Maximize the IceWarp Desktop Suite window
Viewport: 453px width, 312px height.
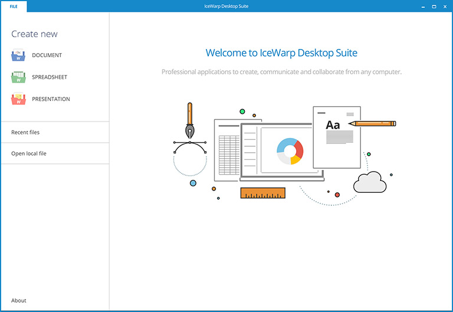click(434, 6)
